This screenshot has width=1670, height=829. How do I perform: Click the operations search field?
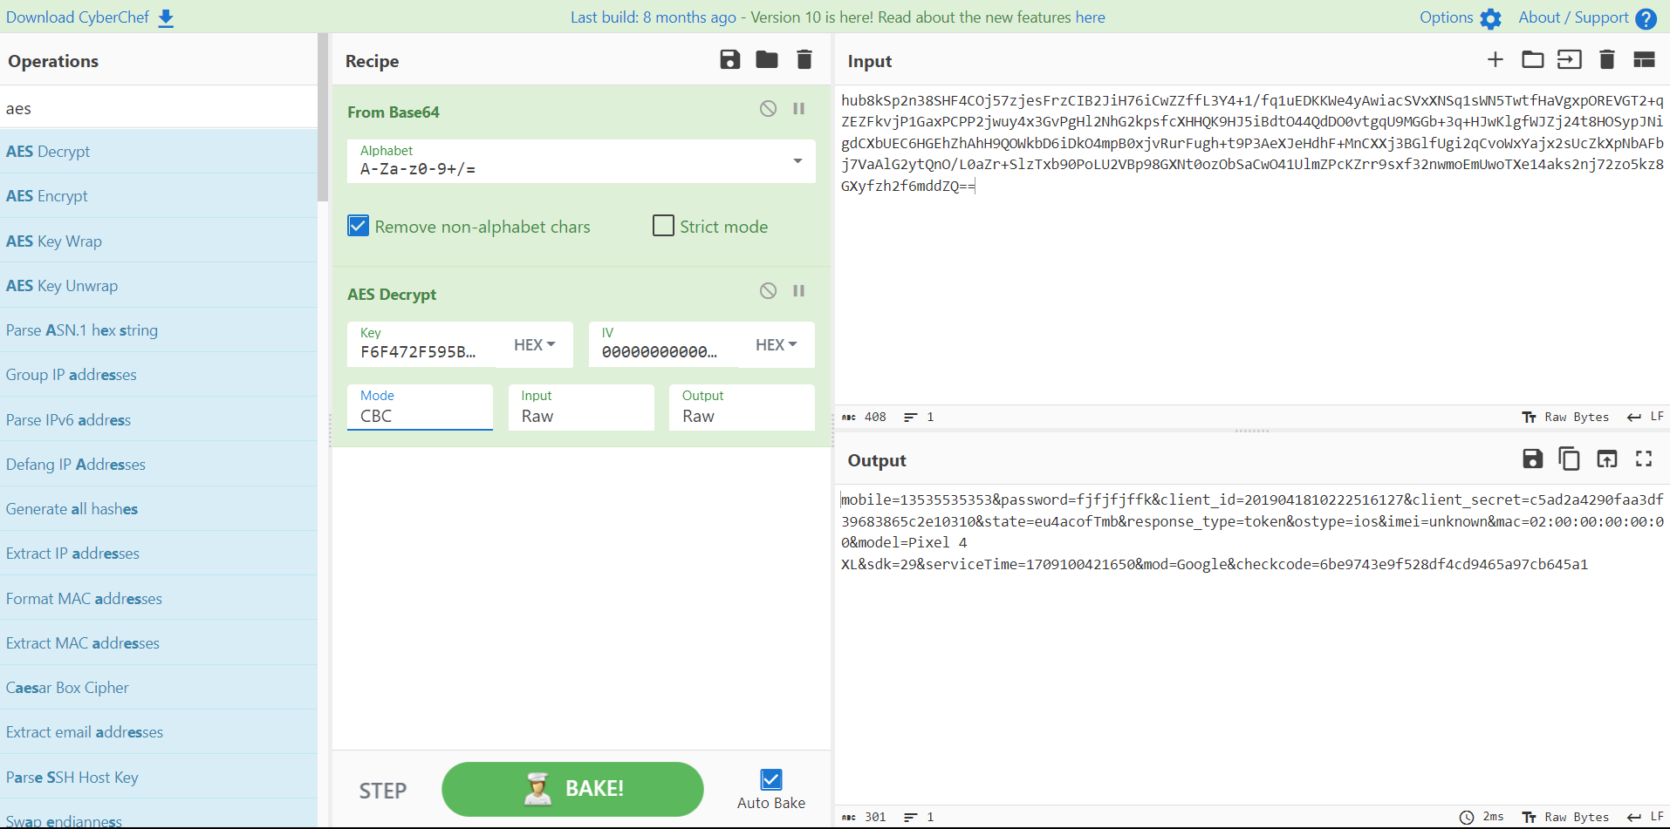[159, 108]
